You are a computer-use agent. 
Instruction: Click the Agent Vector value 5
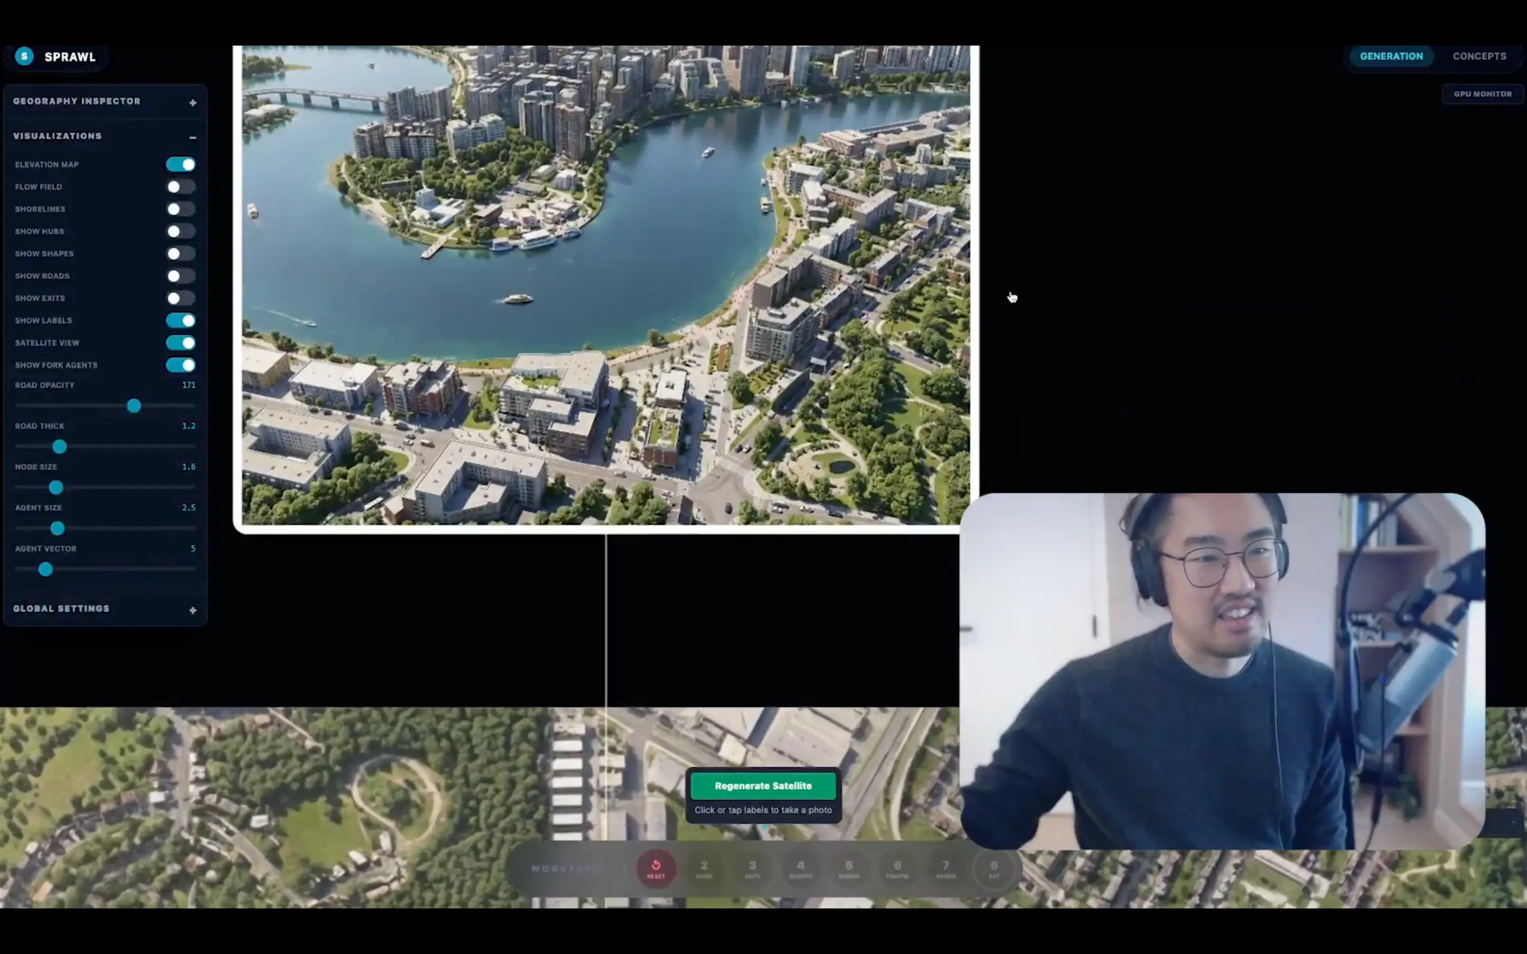point(193,549)
